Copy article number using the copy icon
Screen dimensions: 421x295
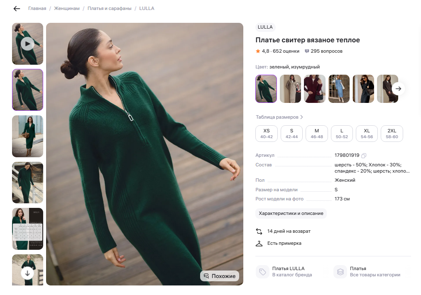364,155
